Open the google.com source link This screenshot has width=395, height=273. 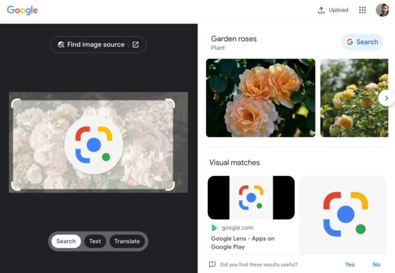click(x=237, y=228)
